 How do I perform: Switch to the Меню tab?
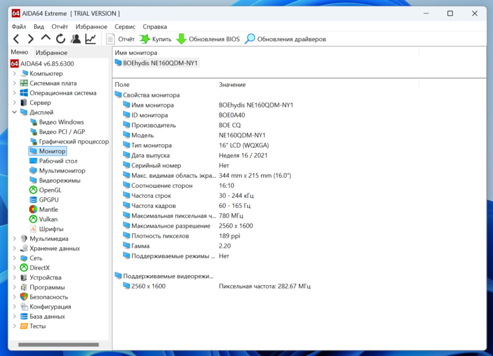[x=20, y=52]
